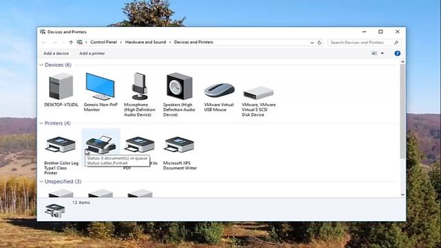Click the change view icon button
Image resolution: width=441 pixels, height=248 pixels.
click(374, 53)
